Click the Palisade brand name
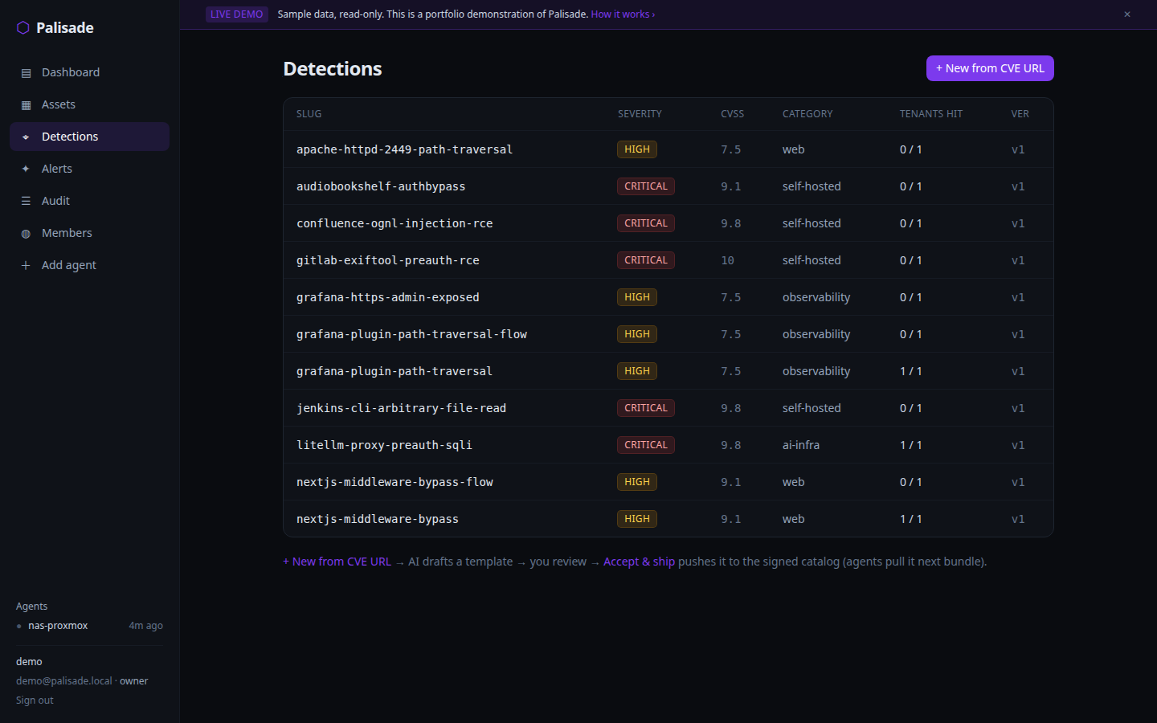The height and width of the screenshot is (723, 1157). (x=65, y=28)
